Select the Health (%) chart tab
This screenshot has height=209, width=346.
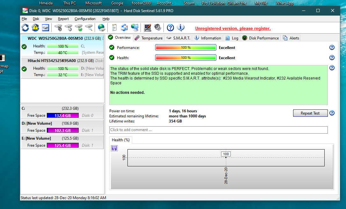click(121, 140)
